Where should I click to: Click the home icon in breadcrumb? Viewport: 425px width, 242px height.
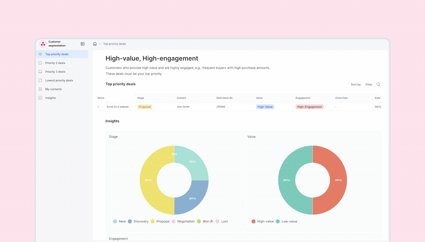[x=95, y=44]
